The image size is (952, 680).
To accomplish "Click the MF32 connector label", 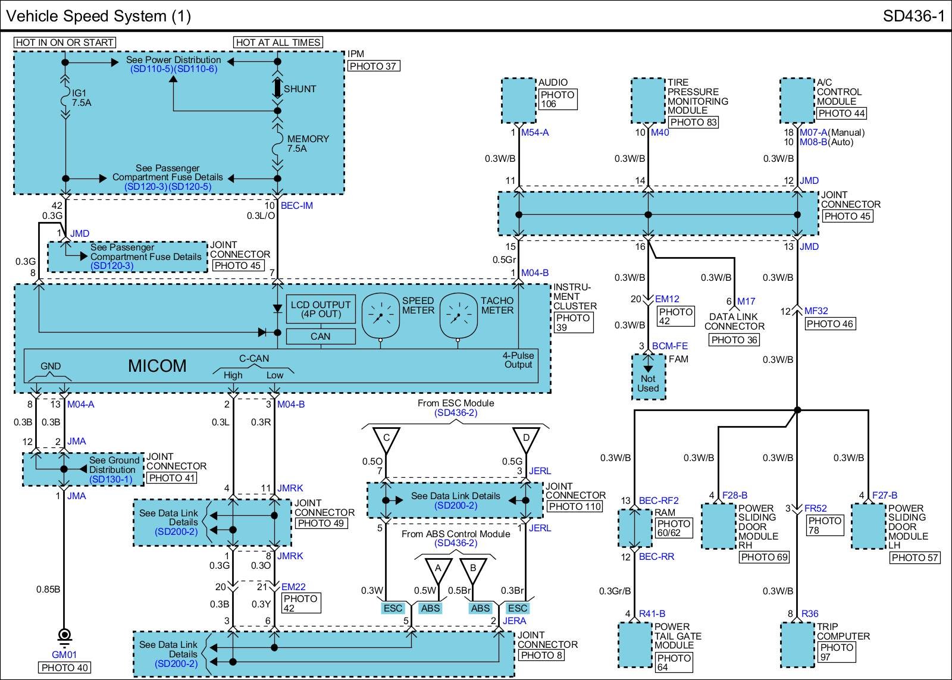I will [816, 311].
